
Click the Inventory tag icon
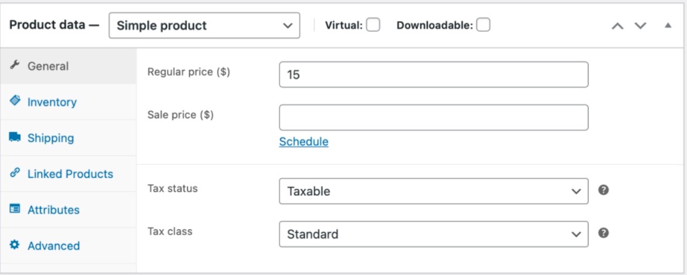pos(15,101)
